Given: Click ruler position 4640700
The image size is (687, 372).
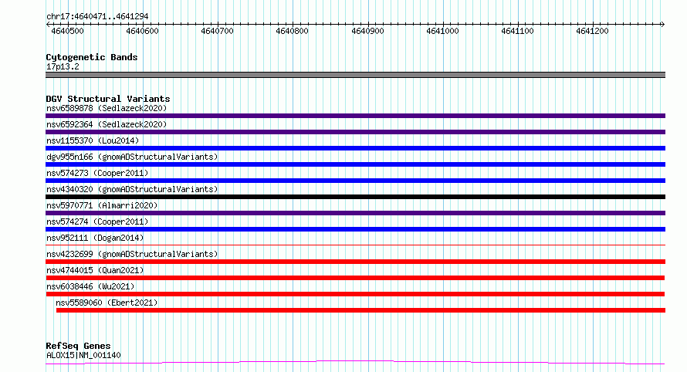Looking at the screenshot, I should click(217, 31).
